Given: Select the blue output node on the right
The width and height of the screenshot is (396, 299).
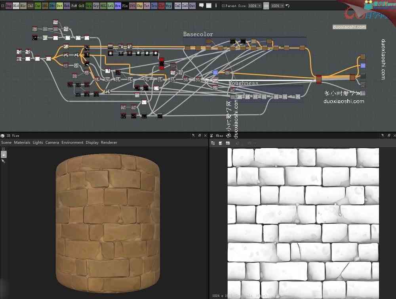Looking at the screenshot, I should (363, 66).
